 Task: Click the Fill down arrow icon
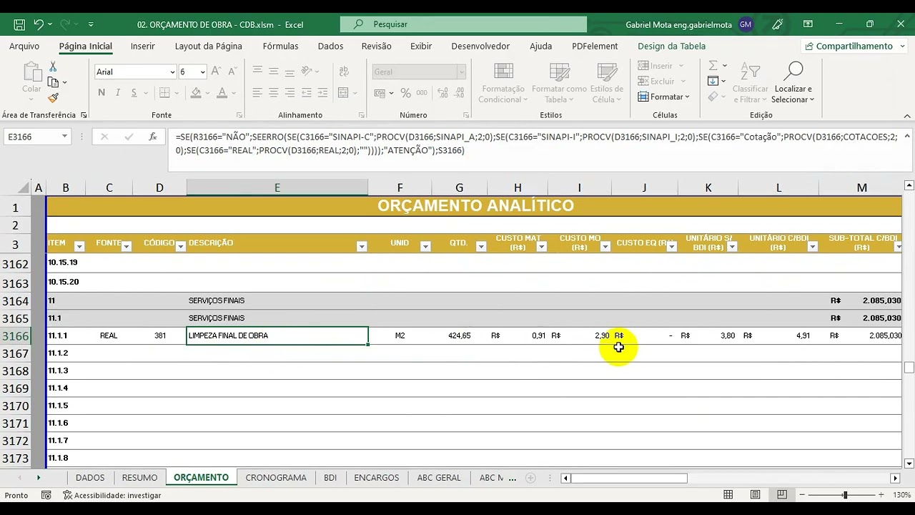coord(713,81)
